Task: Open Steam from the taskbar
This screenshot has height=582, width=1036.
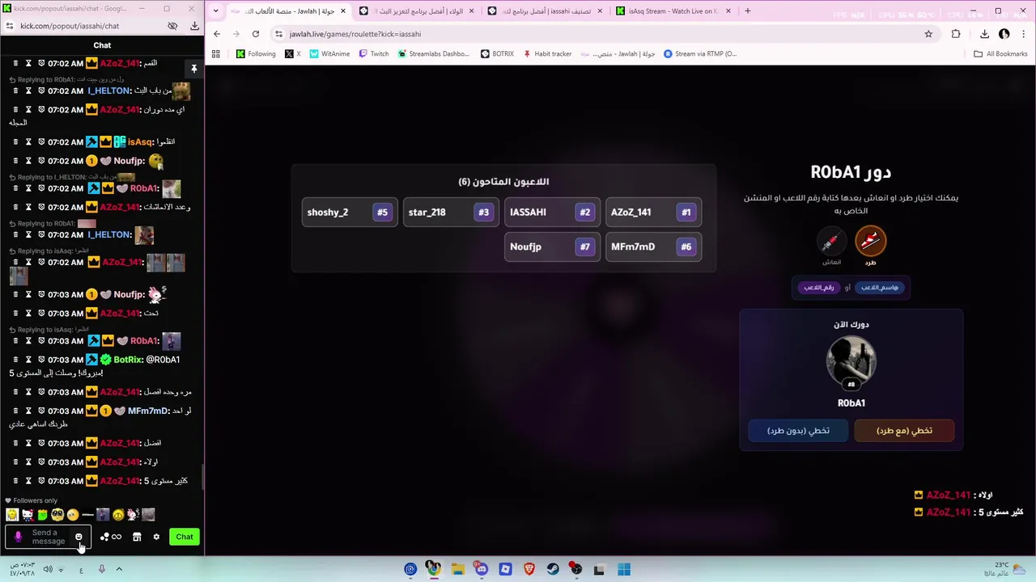Action: (x=553, y=569)
